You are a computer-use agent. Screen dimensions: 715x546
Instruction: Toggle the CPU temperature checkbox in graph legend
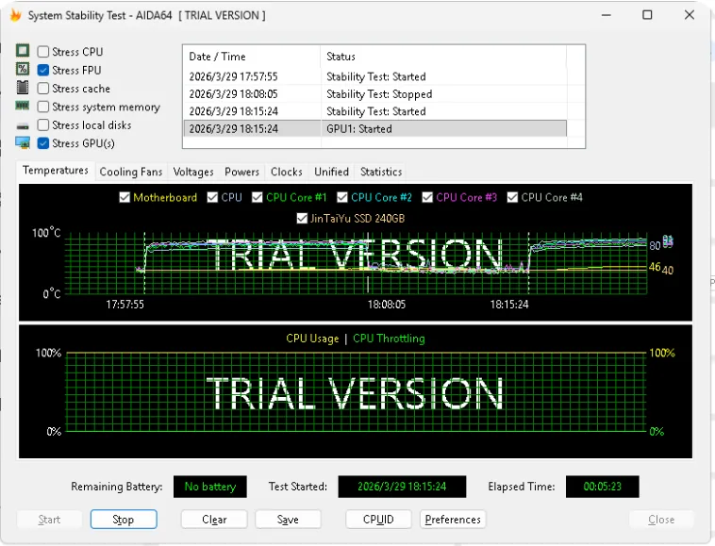point(212,197)
